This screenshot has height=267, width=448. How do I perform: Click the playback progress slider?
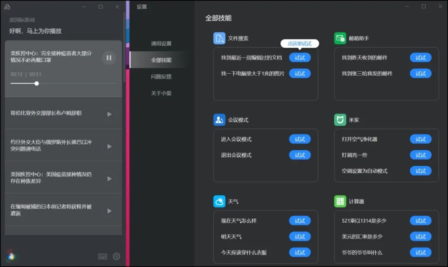pos(37,83)
